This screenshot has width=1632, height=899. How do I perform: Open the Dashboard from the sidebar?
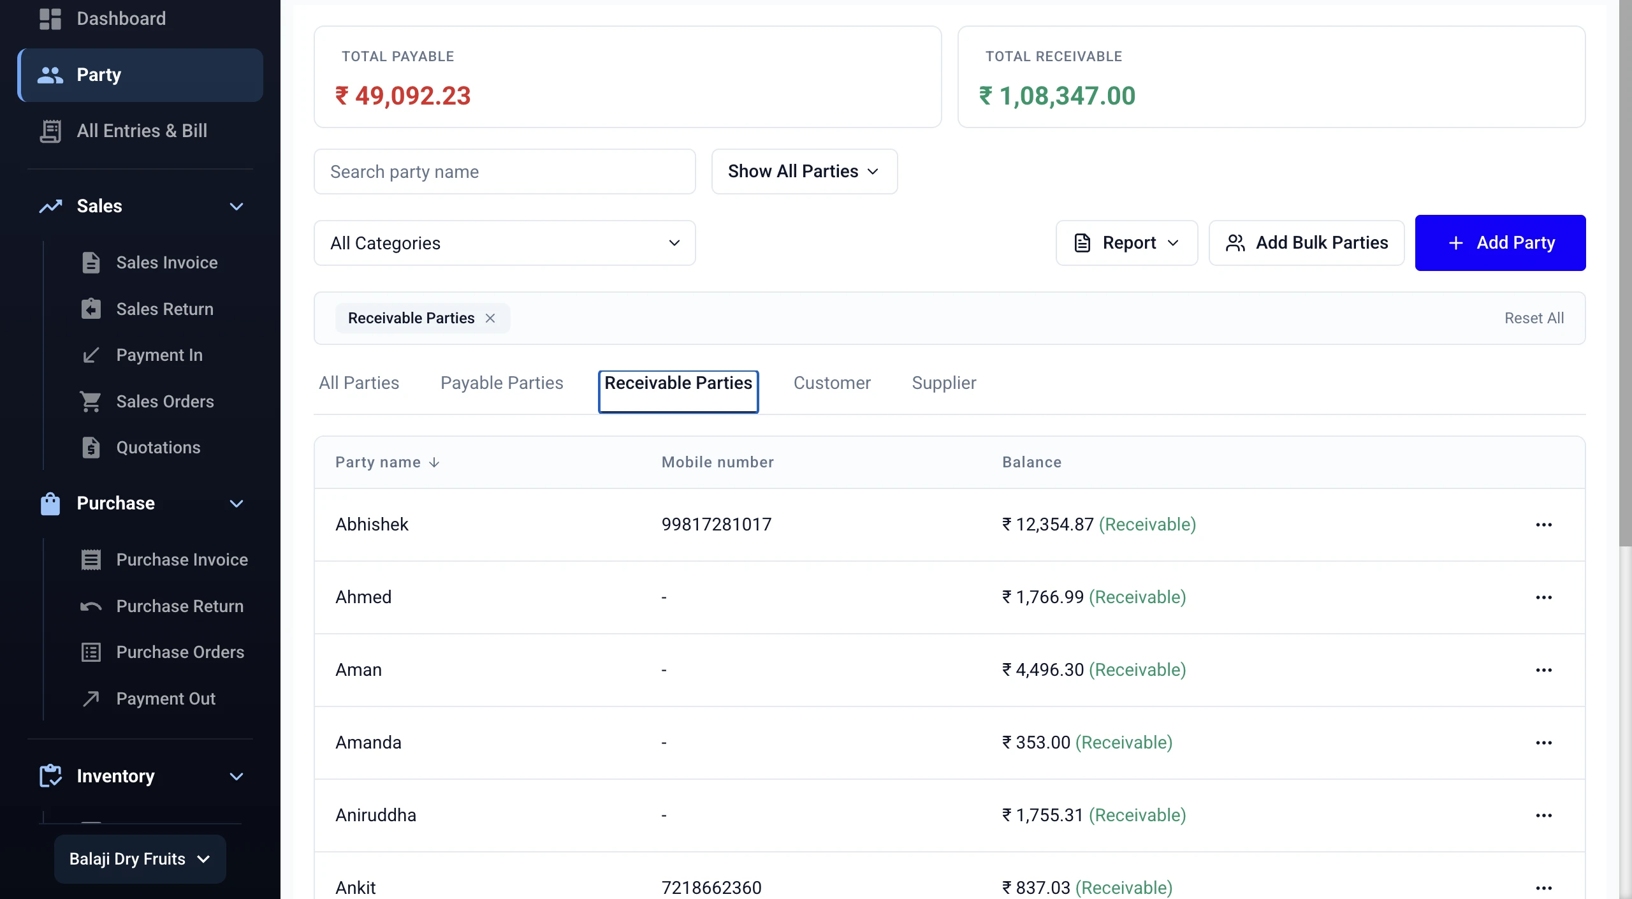point(120,18)
